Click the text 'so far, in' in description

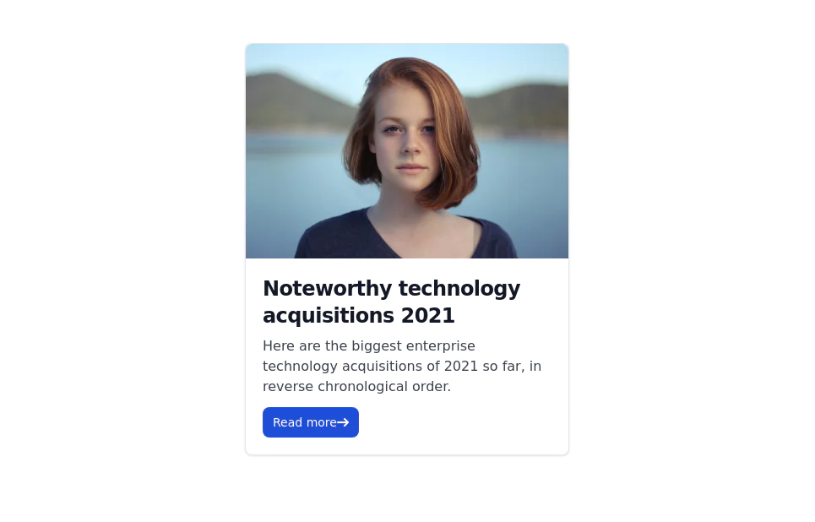512,367
